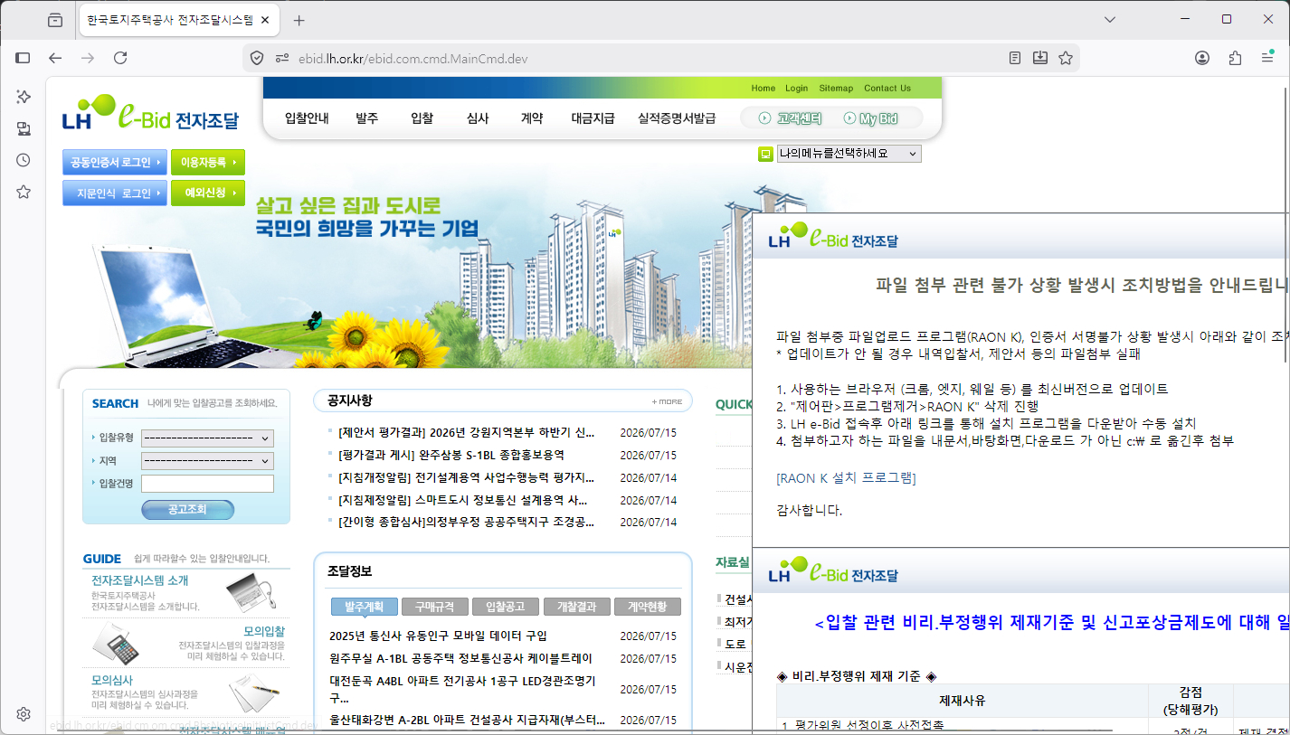Viewport: 1290px width, 735px height.
Task: Open the 발주 menu
Action: pyautogui.click(x=366, y=118)
